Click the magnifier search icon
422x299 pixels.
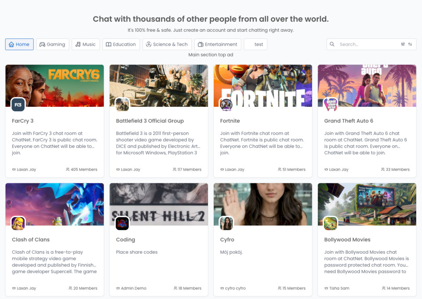coord(332,44)
